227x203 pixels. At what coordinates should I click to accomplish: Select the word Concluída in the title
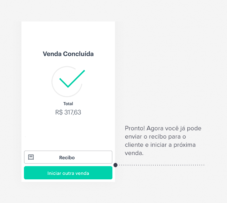[78, 54]
